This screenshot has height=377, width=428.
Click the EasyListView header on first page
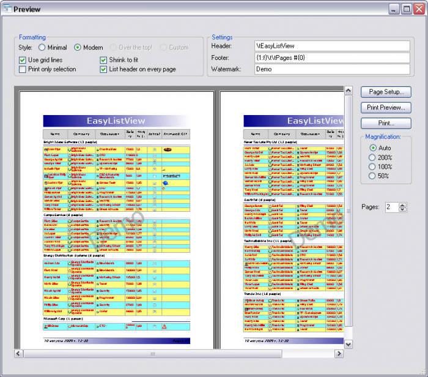tap(116, 121)
